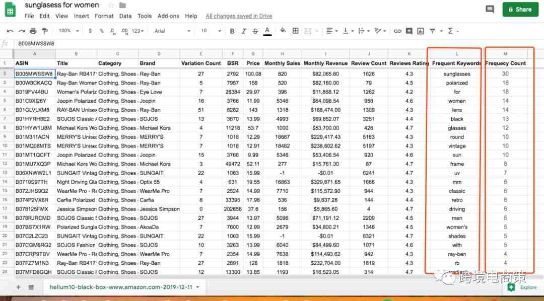Open the zoom 100% dropdown
The height and width of the screenshot is (301, 544).
point(69,31)
